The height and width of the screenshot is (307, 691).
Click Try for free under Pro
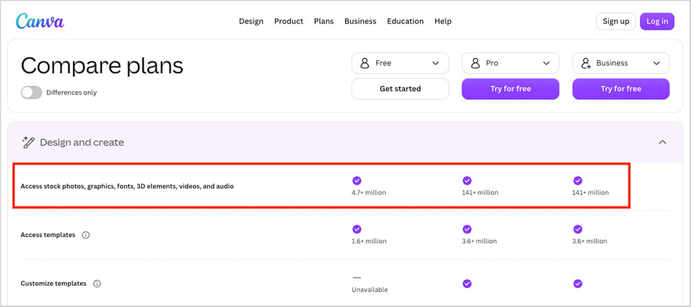[x=510, y=89]
